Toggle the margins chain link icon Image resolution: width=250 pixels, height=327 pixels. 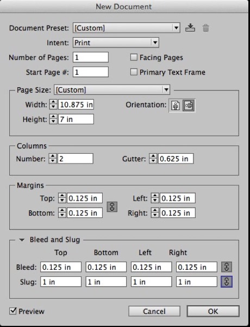coord(112,207)
